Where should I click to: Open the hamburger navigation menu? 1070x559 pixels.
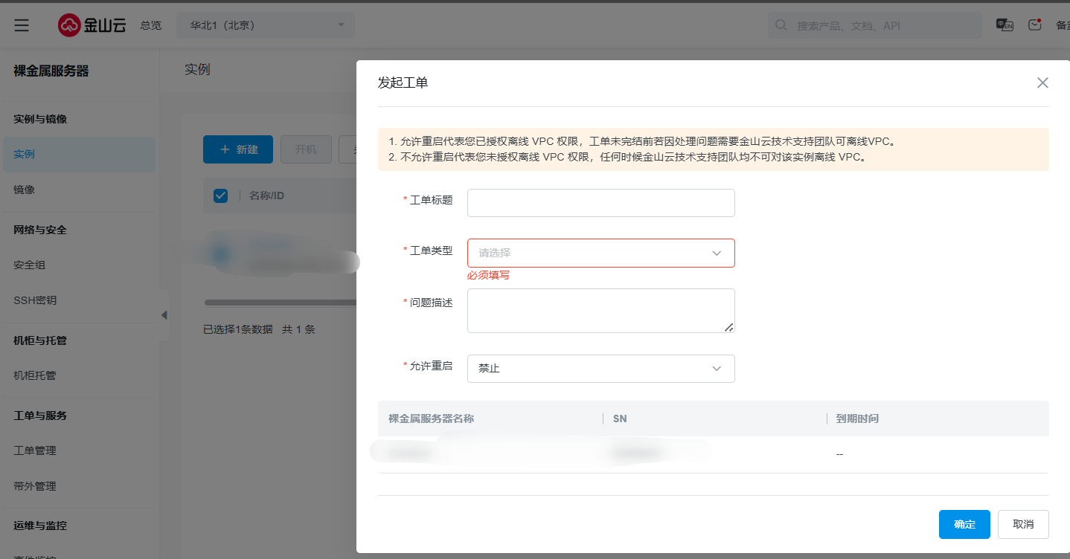tap(22, 25)
